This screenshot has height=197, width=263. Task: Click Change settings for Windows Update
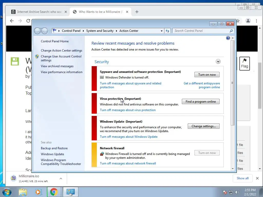(204, 126)
